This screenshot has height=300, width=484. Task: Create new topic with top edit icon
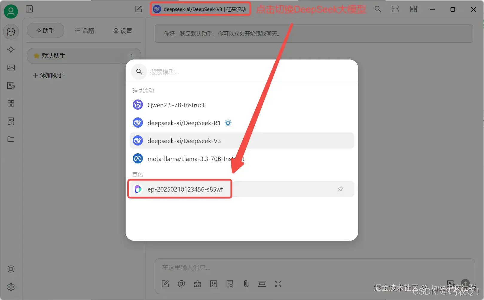[x=139, y=9]
